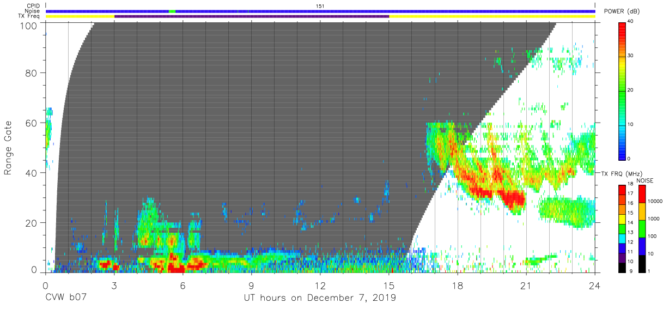
Task: Click the '24' UT hour tick label
Action: [595, 286]
